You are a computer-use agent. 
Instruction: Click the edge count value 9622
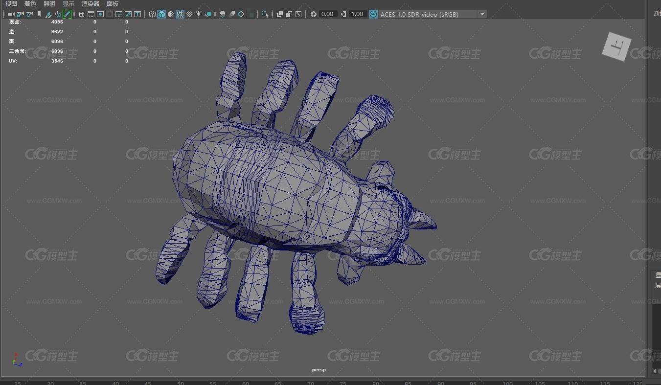57,32
